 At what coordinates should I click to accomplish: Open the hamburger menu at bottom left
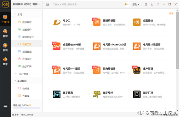(5, 107)
